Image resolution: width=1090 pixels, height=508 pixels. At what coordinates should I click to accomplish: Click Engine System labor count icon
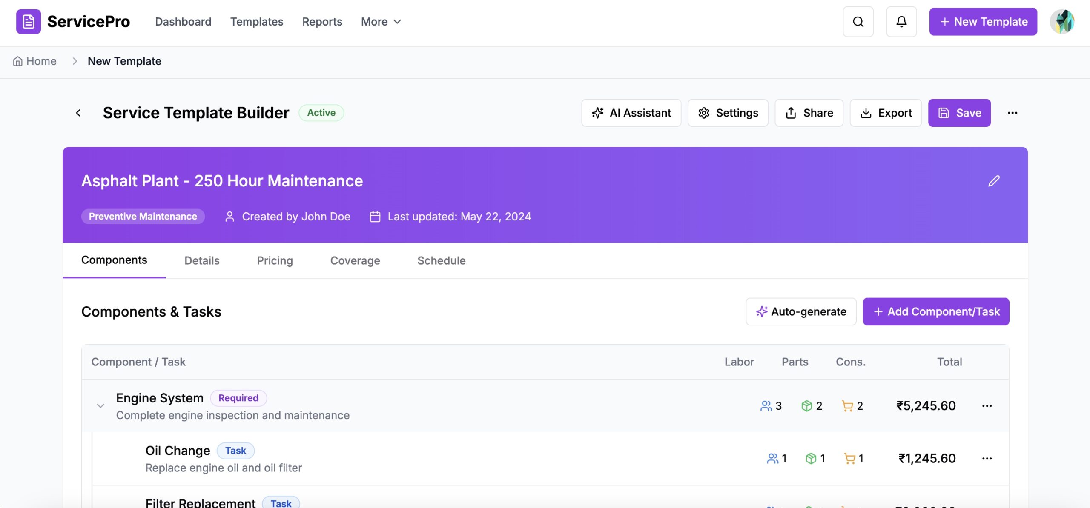pos(766,406)
